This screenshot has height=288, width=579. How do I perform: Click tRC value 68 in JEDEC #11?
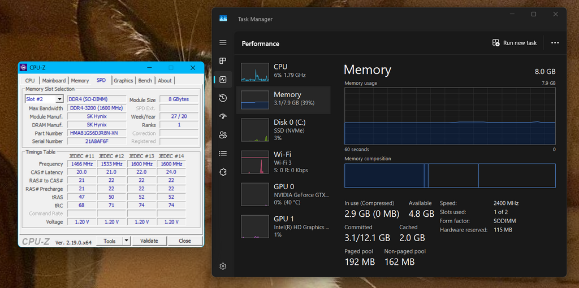pos(81,205)
